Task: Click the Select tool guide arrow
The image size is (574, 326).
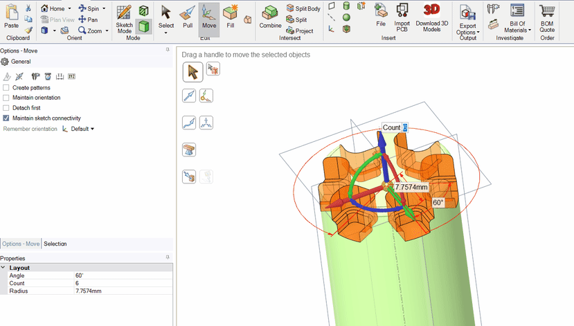Action: (x=192, y=72)
